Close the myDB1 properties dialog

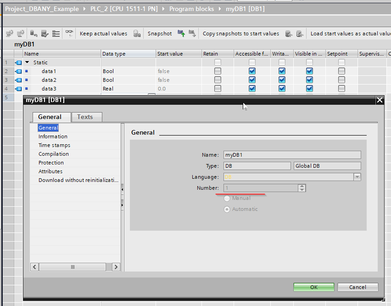click(379, 100)
